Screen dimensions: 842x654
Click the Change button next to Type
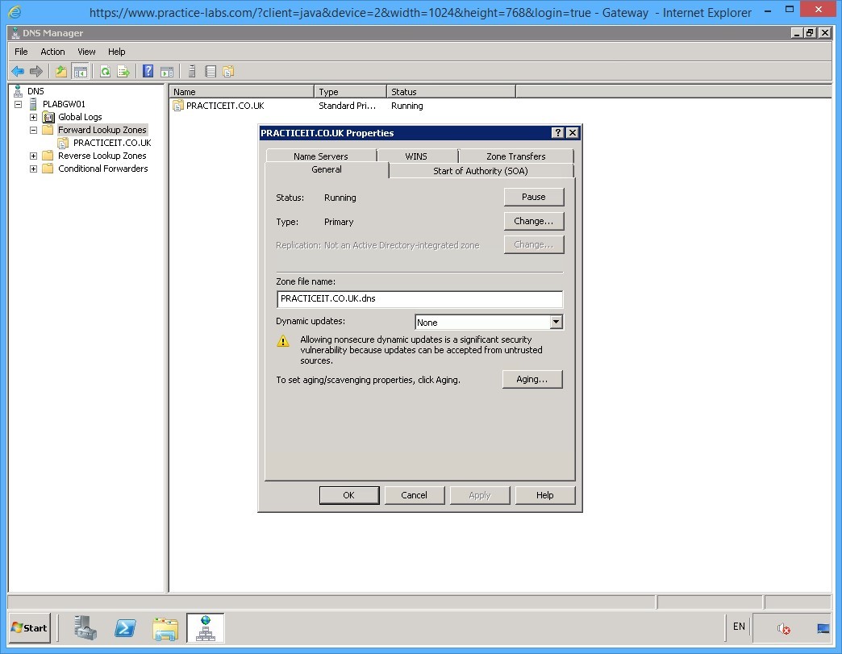pyautogui.click(x=533, y=221)
